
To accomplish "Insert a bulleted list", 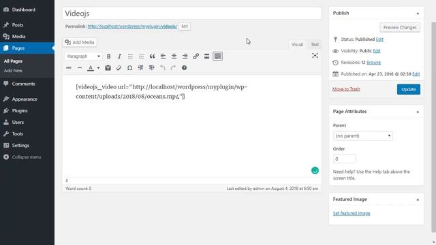I will pyautogui.click(x=130, y=56).
